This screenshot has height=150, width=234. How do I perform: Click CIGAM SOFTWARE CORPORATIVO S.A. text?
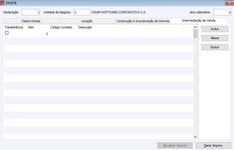click(x=119, y=12)
